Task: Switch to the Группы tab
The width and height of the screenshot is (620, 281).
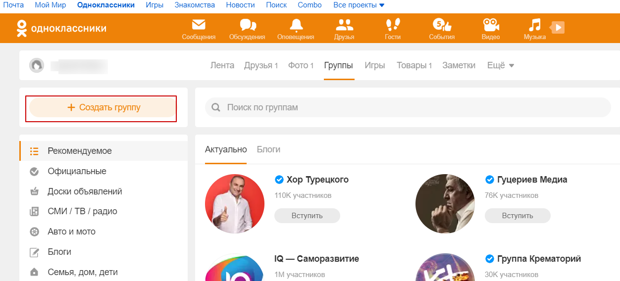Action: click(x=339, y=65)
